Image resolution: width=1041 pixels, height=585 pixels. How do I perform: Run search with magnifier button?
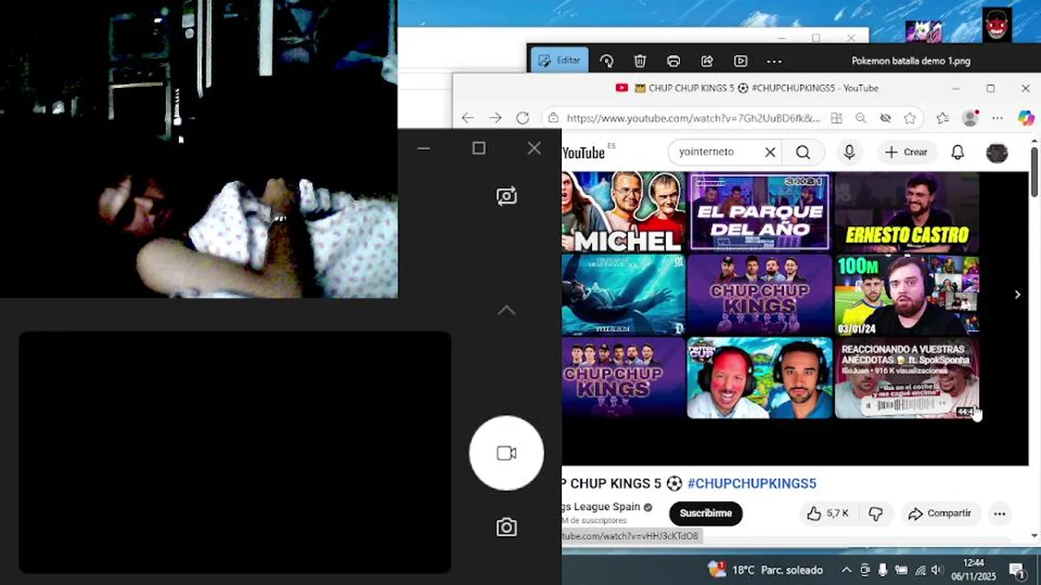point(804,152)
